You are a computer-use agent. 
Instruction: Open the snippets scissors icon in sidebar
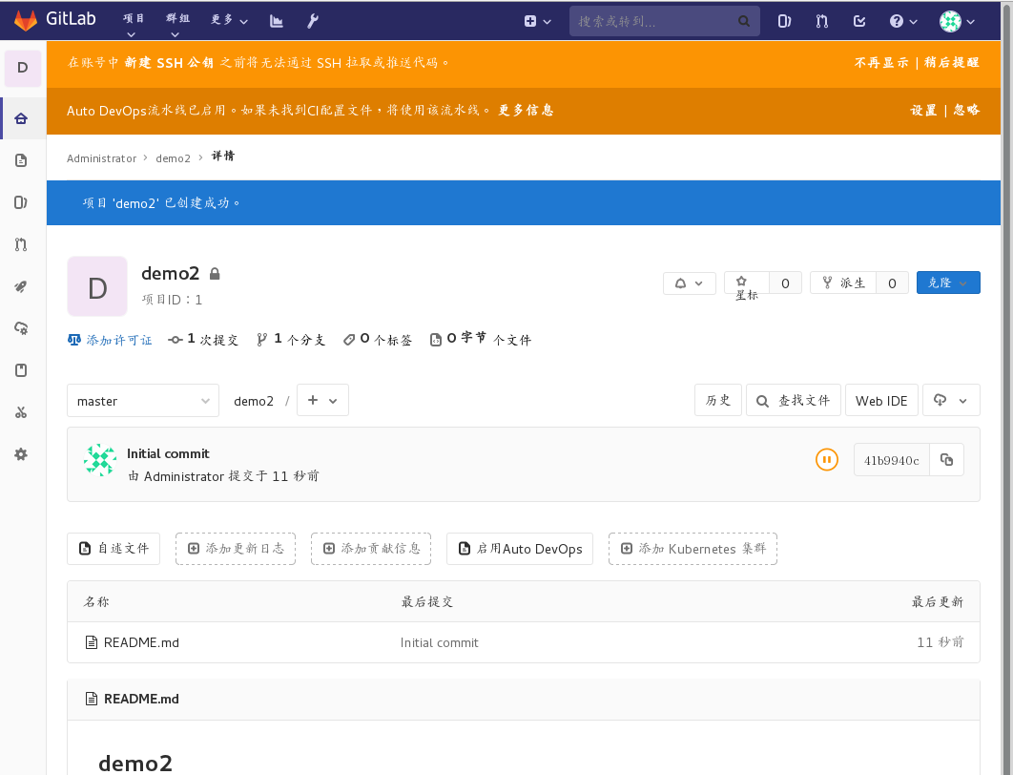(x=21, y=412)
